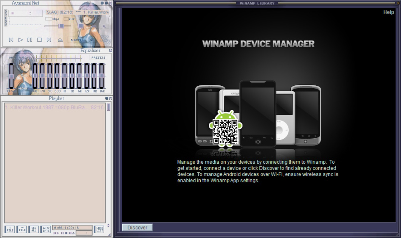The height and width of the screenshot is (238, 401).
Task: Open the LOAD LIST menu
Action: click(99, 229)
